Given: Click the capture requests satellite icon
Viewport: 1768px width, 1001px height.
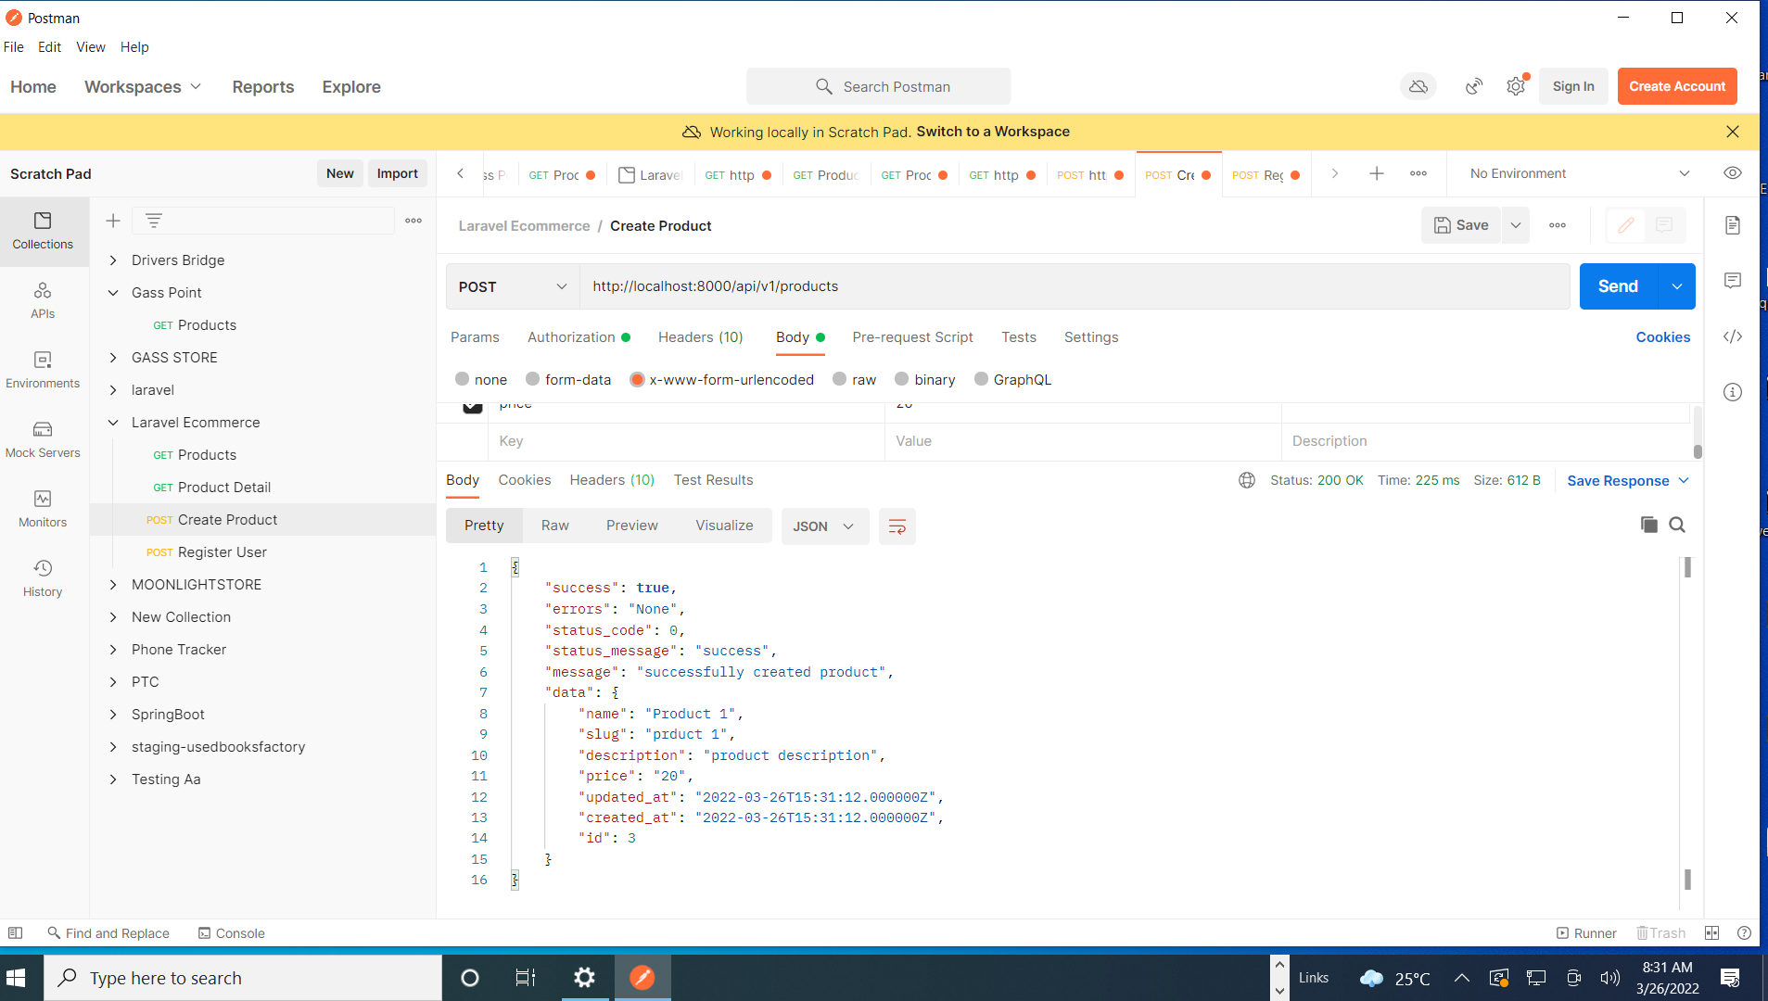Looking at the screenshot, I should pos(1473,86).
